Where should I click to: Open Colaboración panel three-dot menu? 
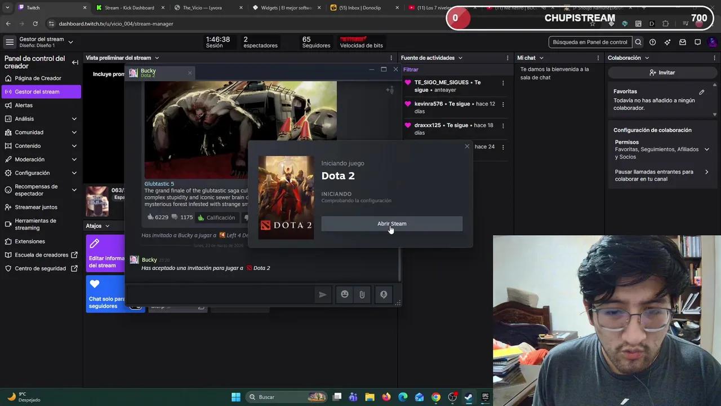click(x=715, y=58)
